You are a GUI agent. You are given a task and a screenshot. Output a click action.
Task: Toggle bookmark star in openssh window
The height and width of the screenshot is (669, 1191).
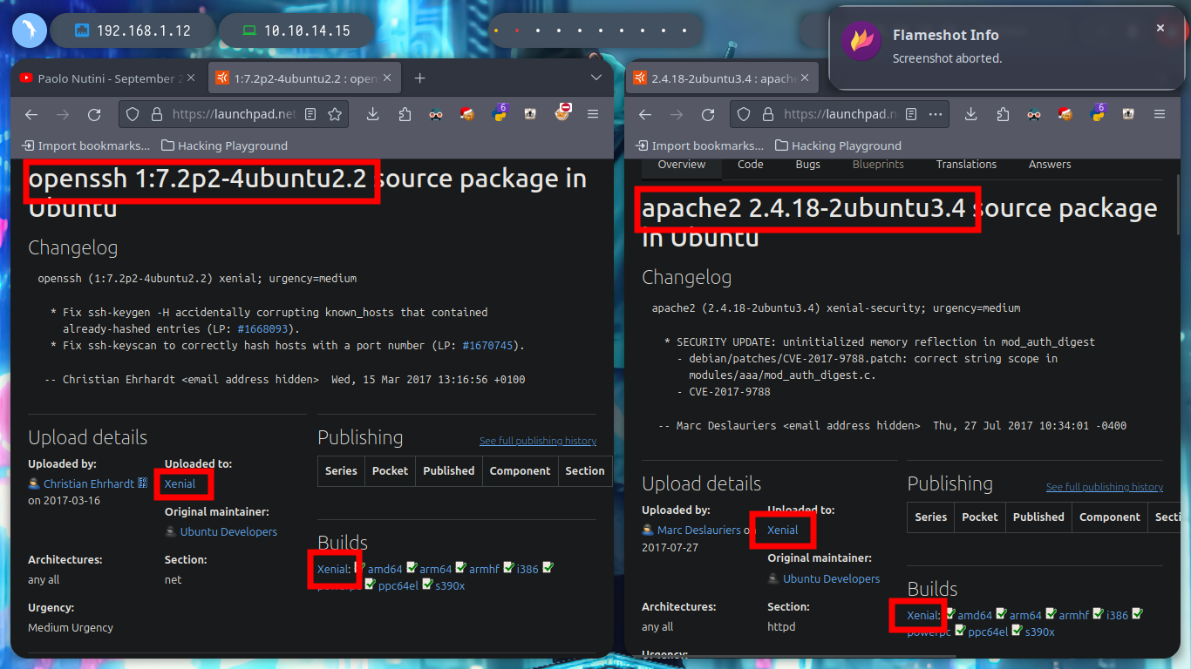335,114
